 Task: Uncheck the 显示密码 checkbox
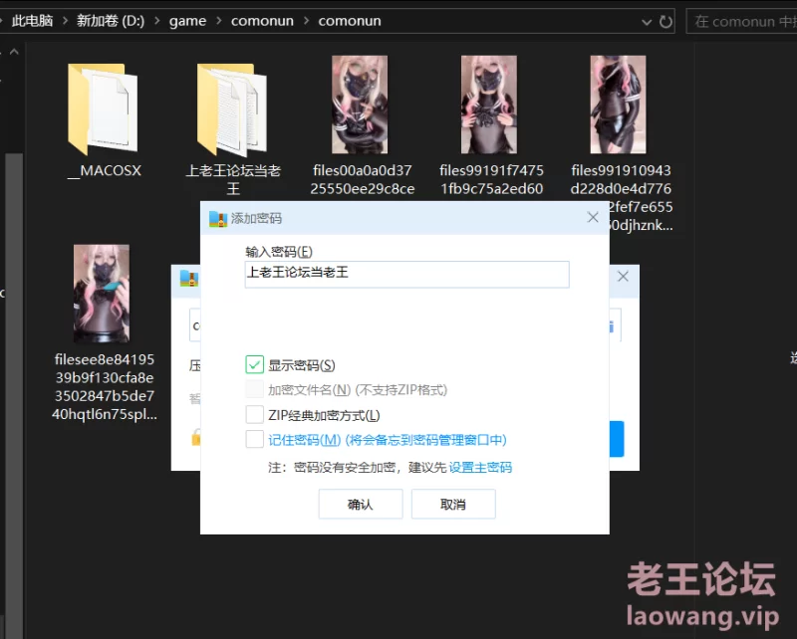coord(255,364)
